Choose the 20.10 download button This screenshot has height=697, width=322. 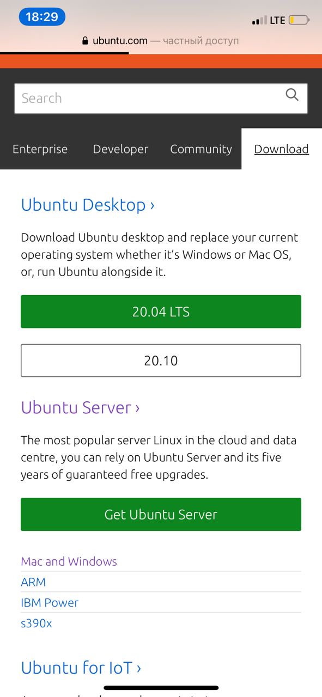pyautogui.click(x=161, y=360)
